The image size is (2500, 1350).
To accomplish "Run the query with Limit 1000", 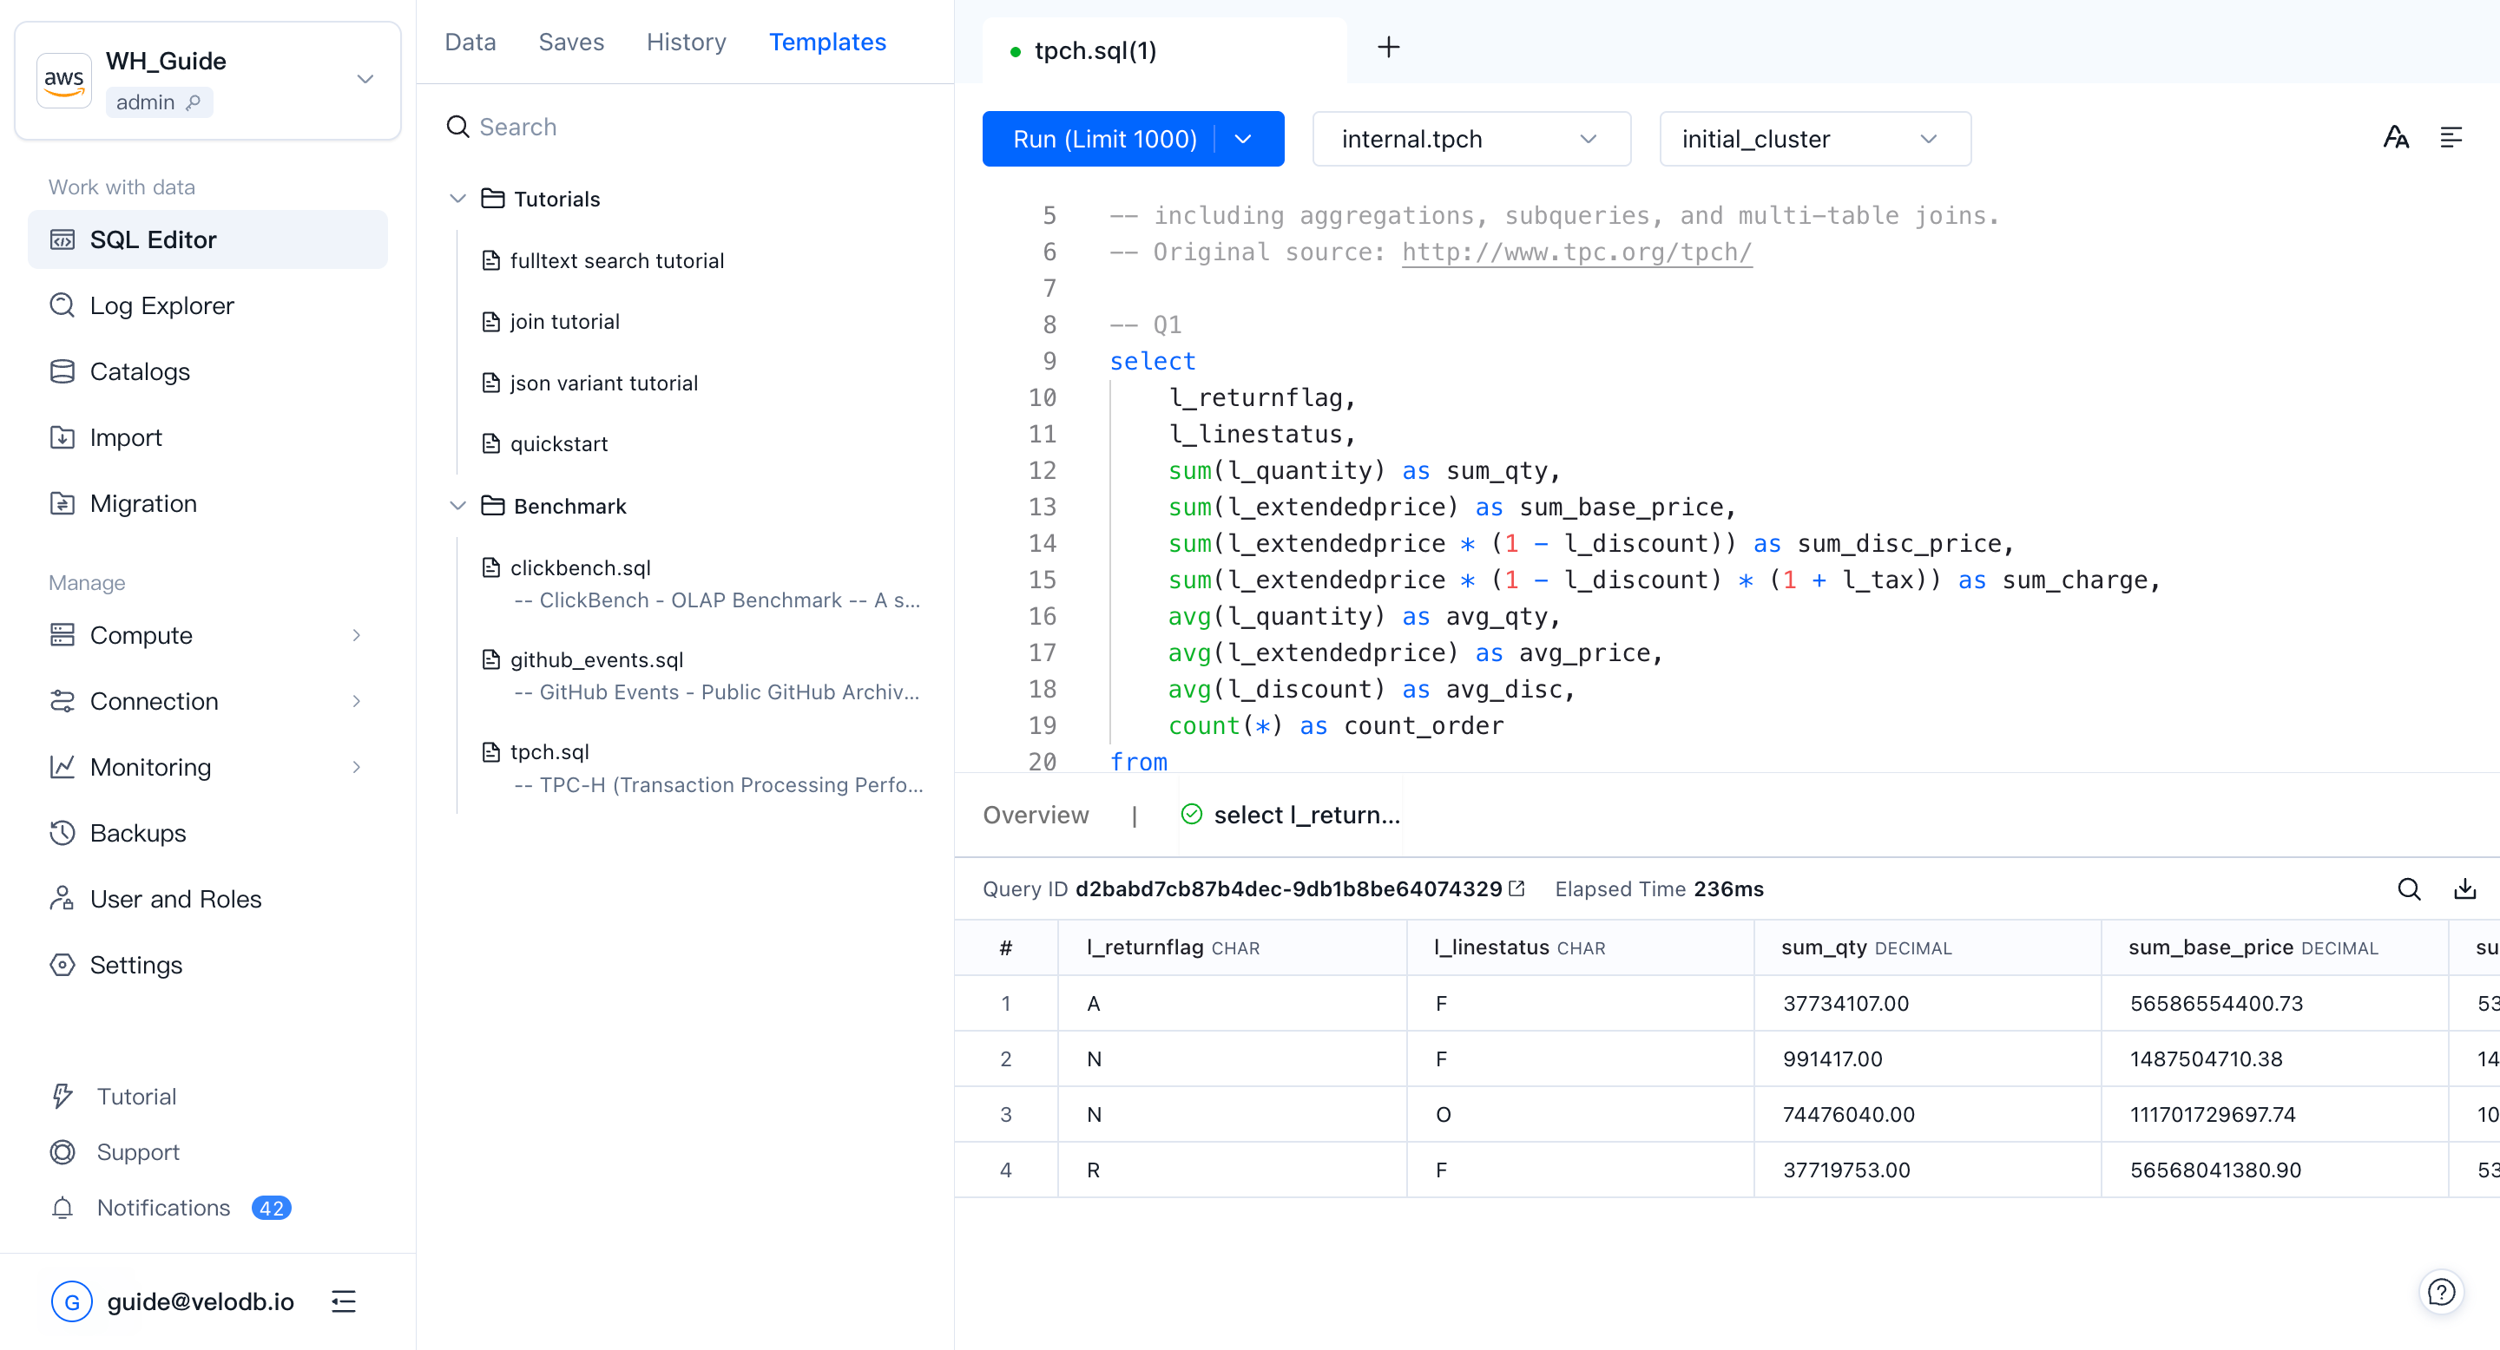I will click(x=1107, y=139).
